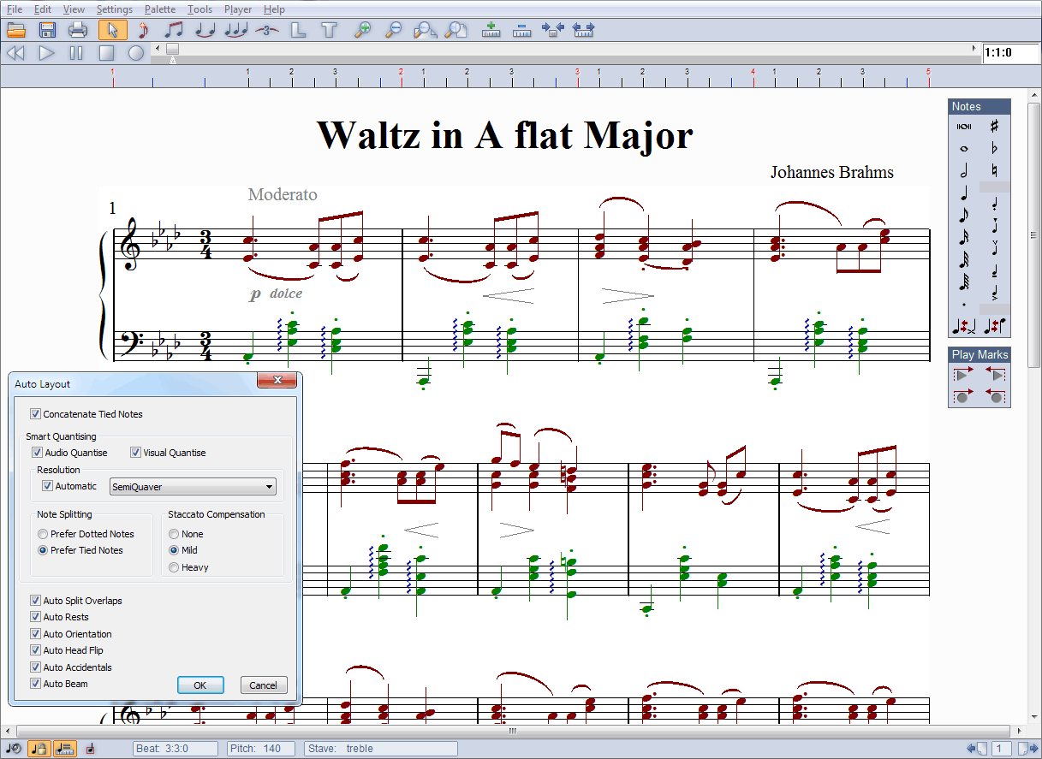This screenshot has height=759, width=1042.
Task: Pick the flat accidental in Notes palette
Action: [994, 148]
